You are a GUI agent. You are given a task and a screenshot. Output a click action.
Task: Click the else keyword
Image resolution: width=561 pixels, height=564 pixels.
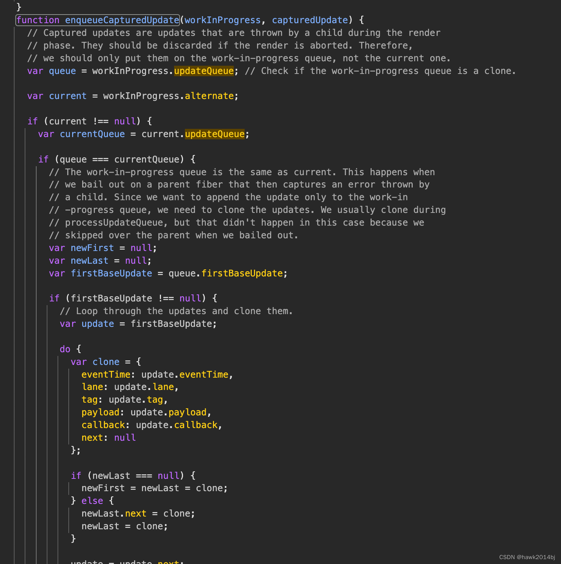92,501
